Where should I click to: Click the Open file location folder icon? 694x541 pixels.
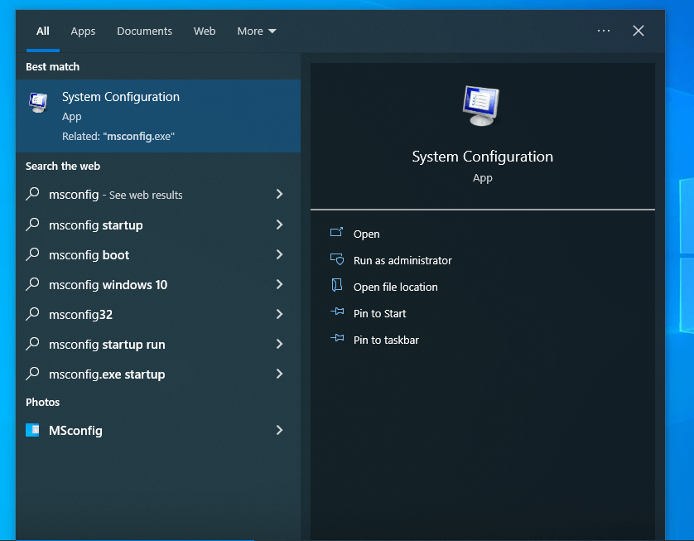(x=336, y=287)
